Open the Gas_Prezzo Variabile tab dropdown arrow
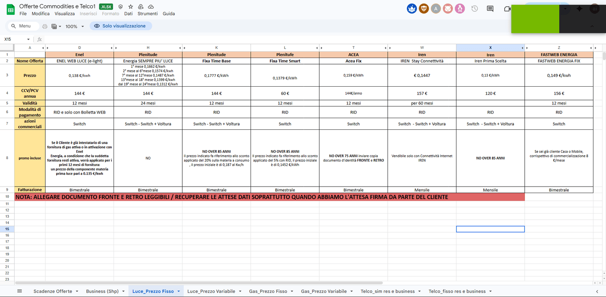This screenshot has width=606, height=297. coord(351,291)
